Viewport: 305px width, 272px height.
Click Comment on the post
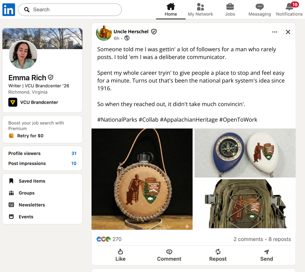coord(169,255)
